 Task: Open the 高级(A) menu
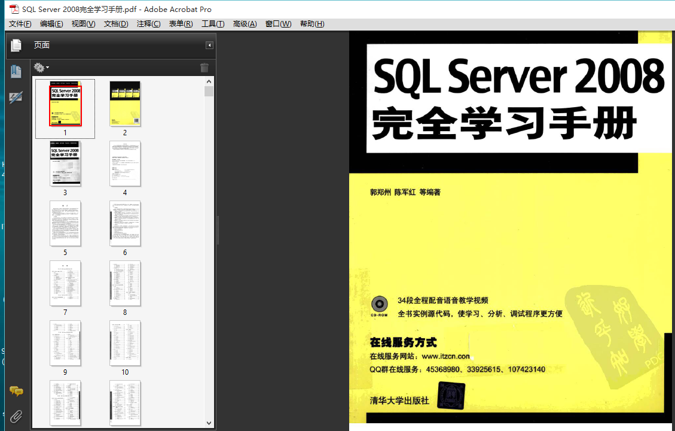click(x=245, y=24)
